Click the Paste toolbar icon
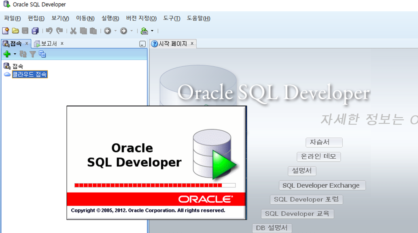418x233 pixels. 93,31
